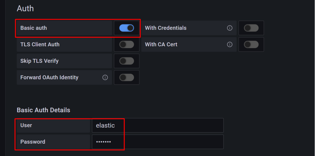The width and height of the screenshot is (315, 156).
Task: Click the With Credentials label text
Action: (x=166, y=28)
